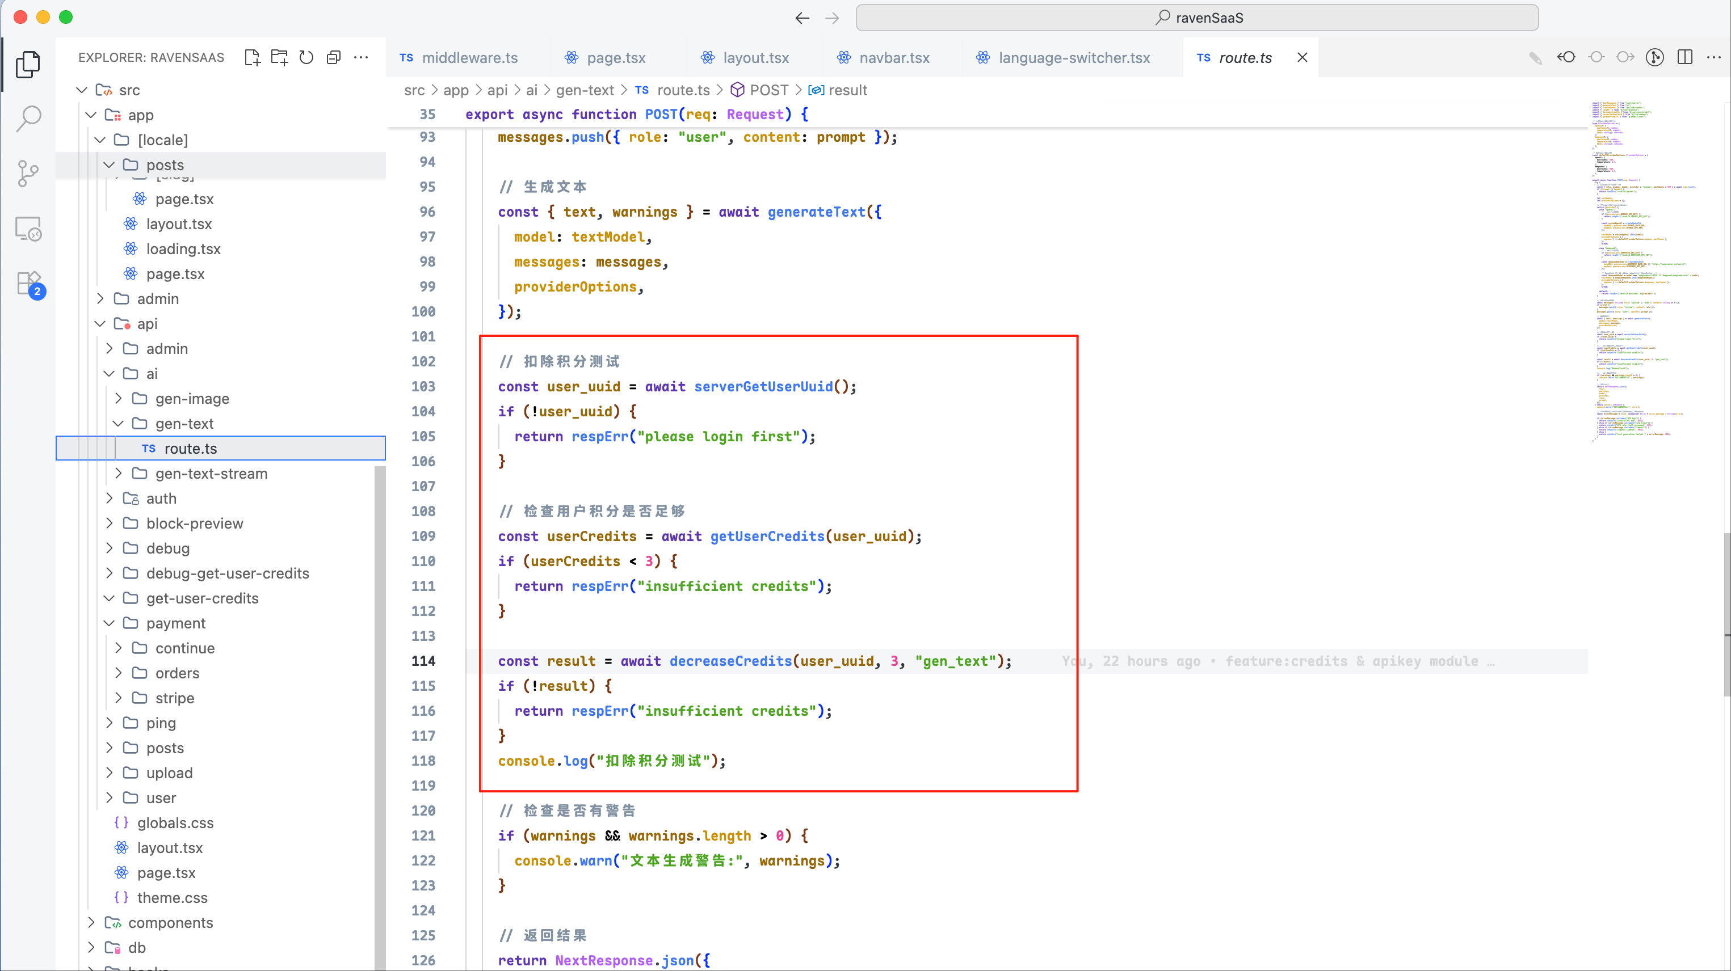Screen dimensions: 1731x971
Task: Split the editor to the right
Action: (x=1684, y=58)
